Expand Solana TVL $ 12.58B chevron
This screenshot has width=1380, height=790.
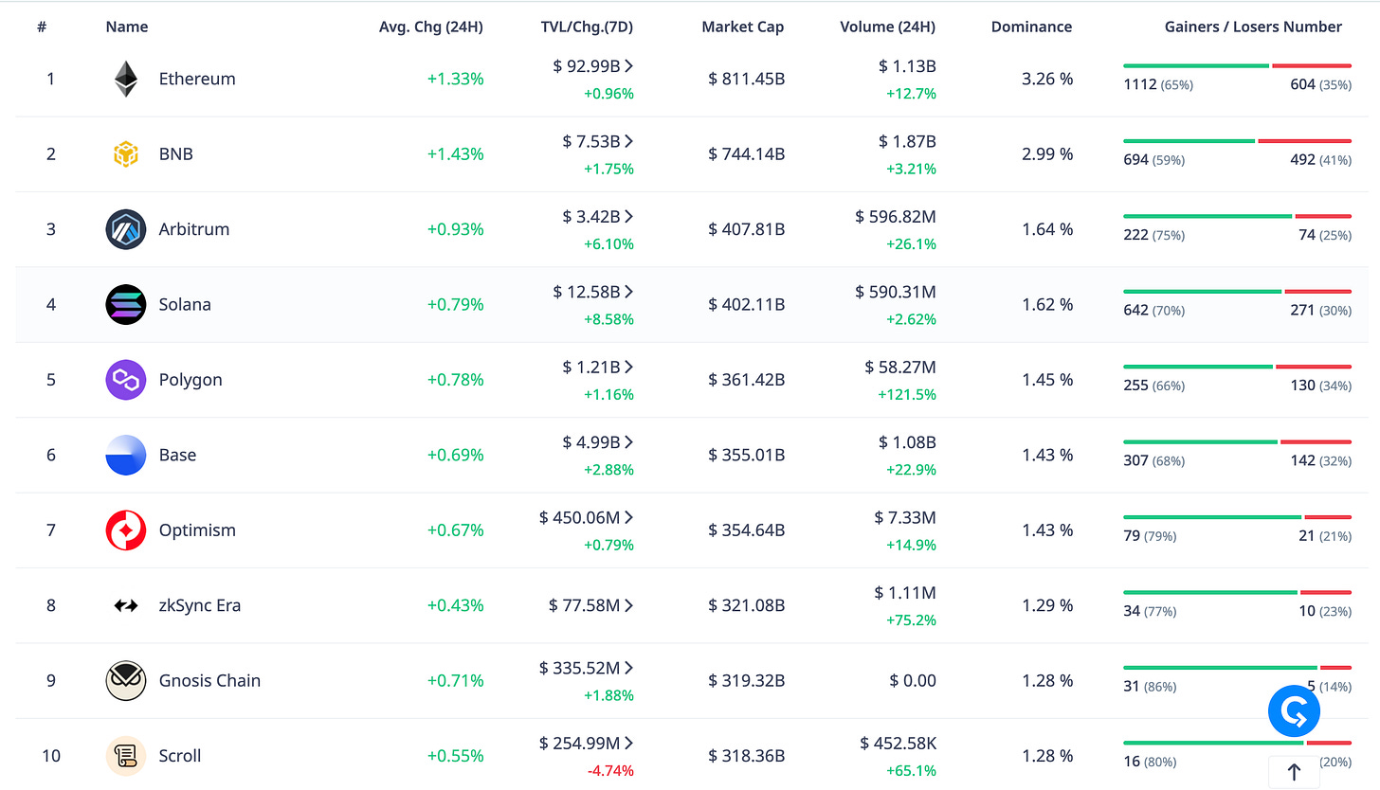[628, 291]
